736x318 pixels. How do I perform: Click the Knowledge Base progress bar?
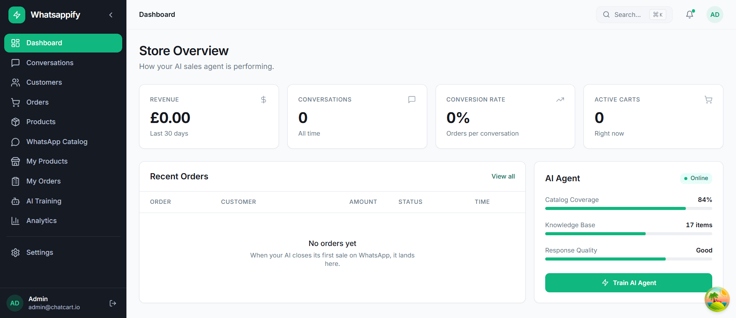pyautogui.click(x=628, y=234)
